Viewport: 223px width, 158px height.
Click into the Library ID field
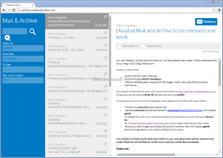coord(23,48)
